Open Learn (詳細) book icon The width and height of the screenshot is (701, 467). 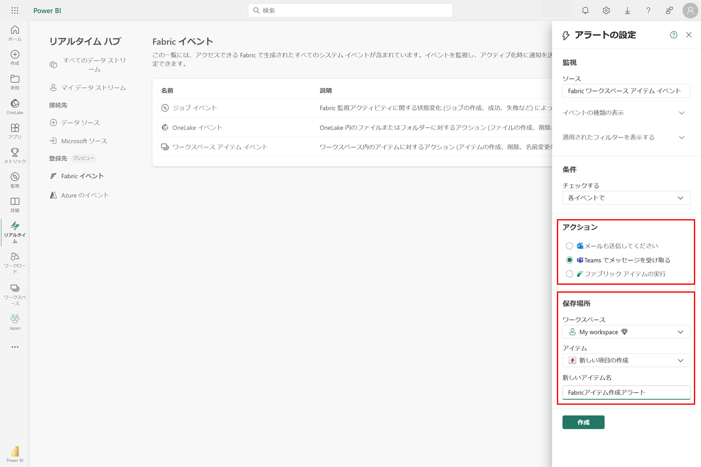click(15, 205)
